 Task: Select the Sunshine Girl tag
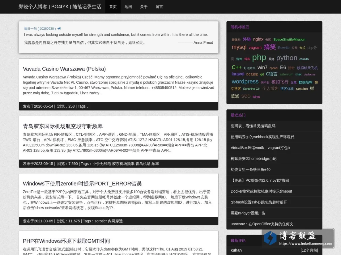tap(251, 89)
